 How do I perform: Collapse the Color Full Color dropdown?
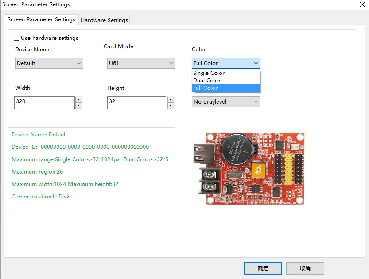click(x=225, y=63)
